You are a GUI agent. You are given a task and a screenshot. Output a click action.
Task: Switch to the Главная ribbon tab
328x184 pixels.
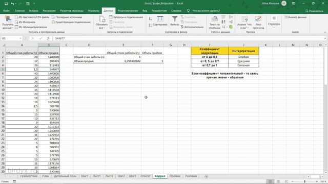19,11
